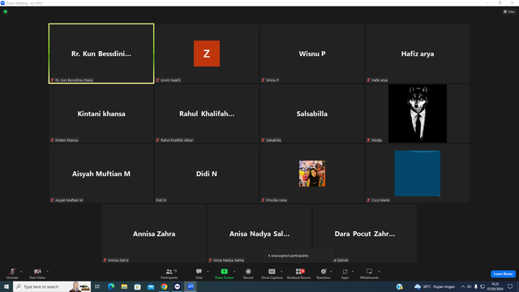This screenshot has height=292, width=519.
Task: Open the View layout menu
Action: coord(509,11)
